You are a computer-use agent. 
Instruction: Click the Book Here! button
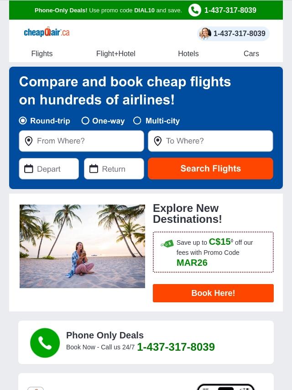tap(213, 293)
